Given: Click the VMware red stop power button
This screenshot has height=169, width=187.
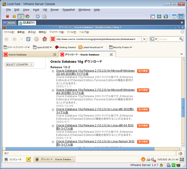Looking at the screenshot, I should (x=8, y=16).
